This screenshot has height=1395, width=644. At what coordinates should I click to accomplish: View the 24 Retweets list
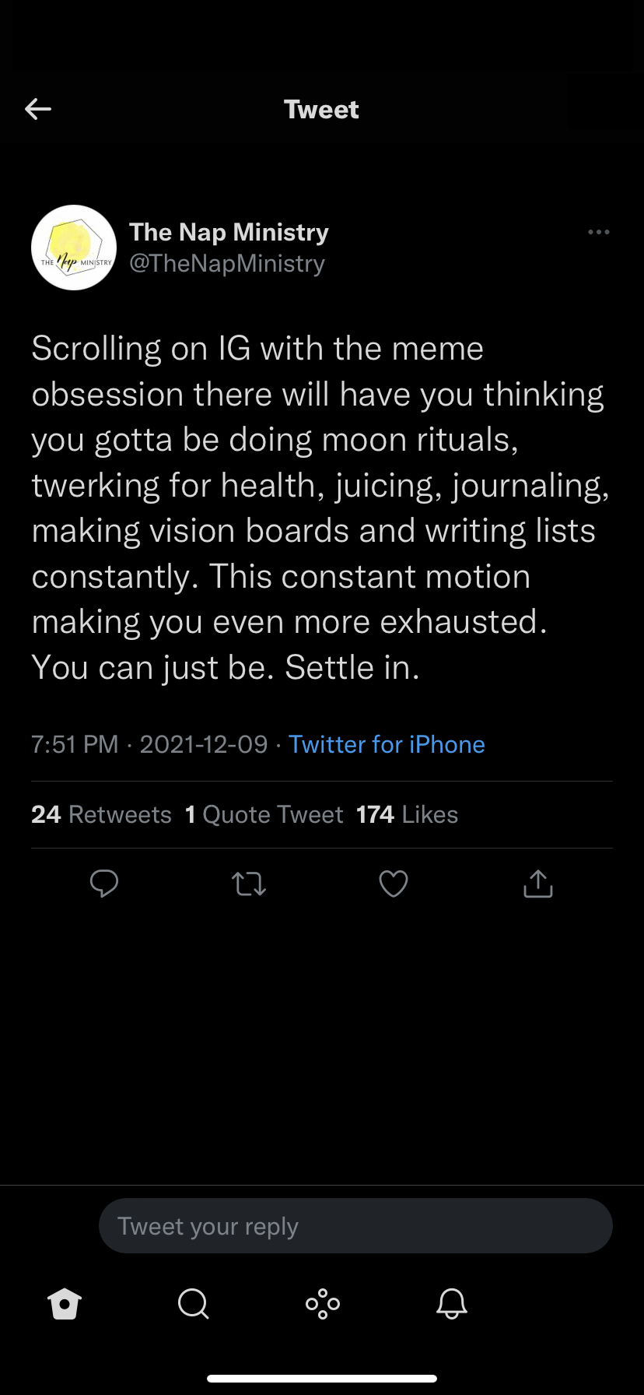click(101, 814)
